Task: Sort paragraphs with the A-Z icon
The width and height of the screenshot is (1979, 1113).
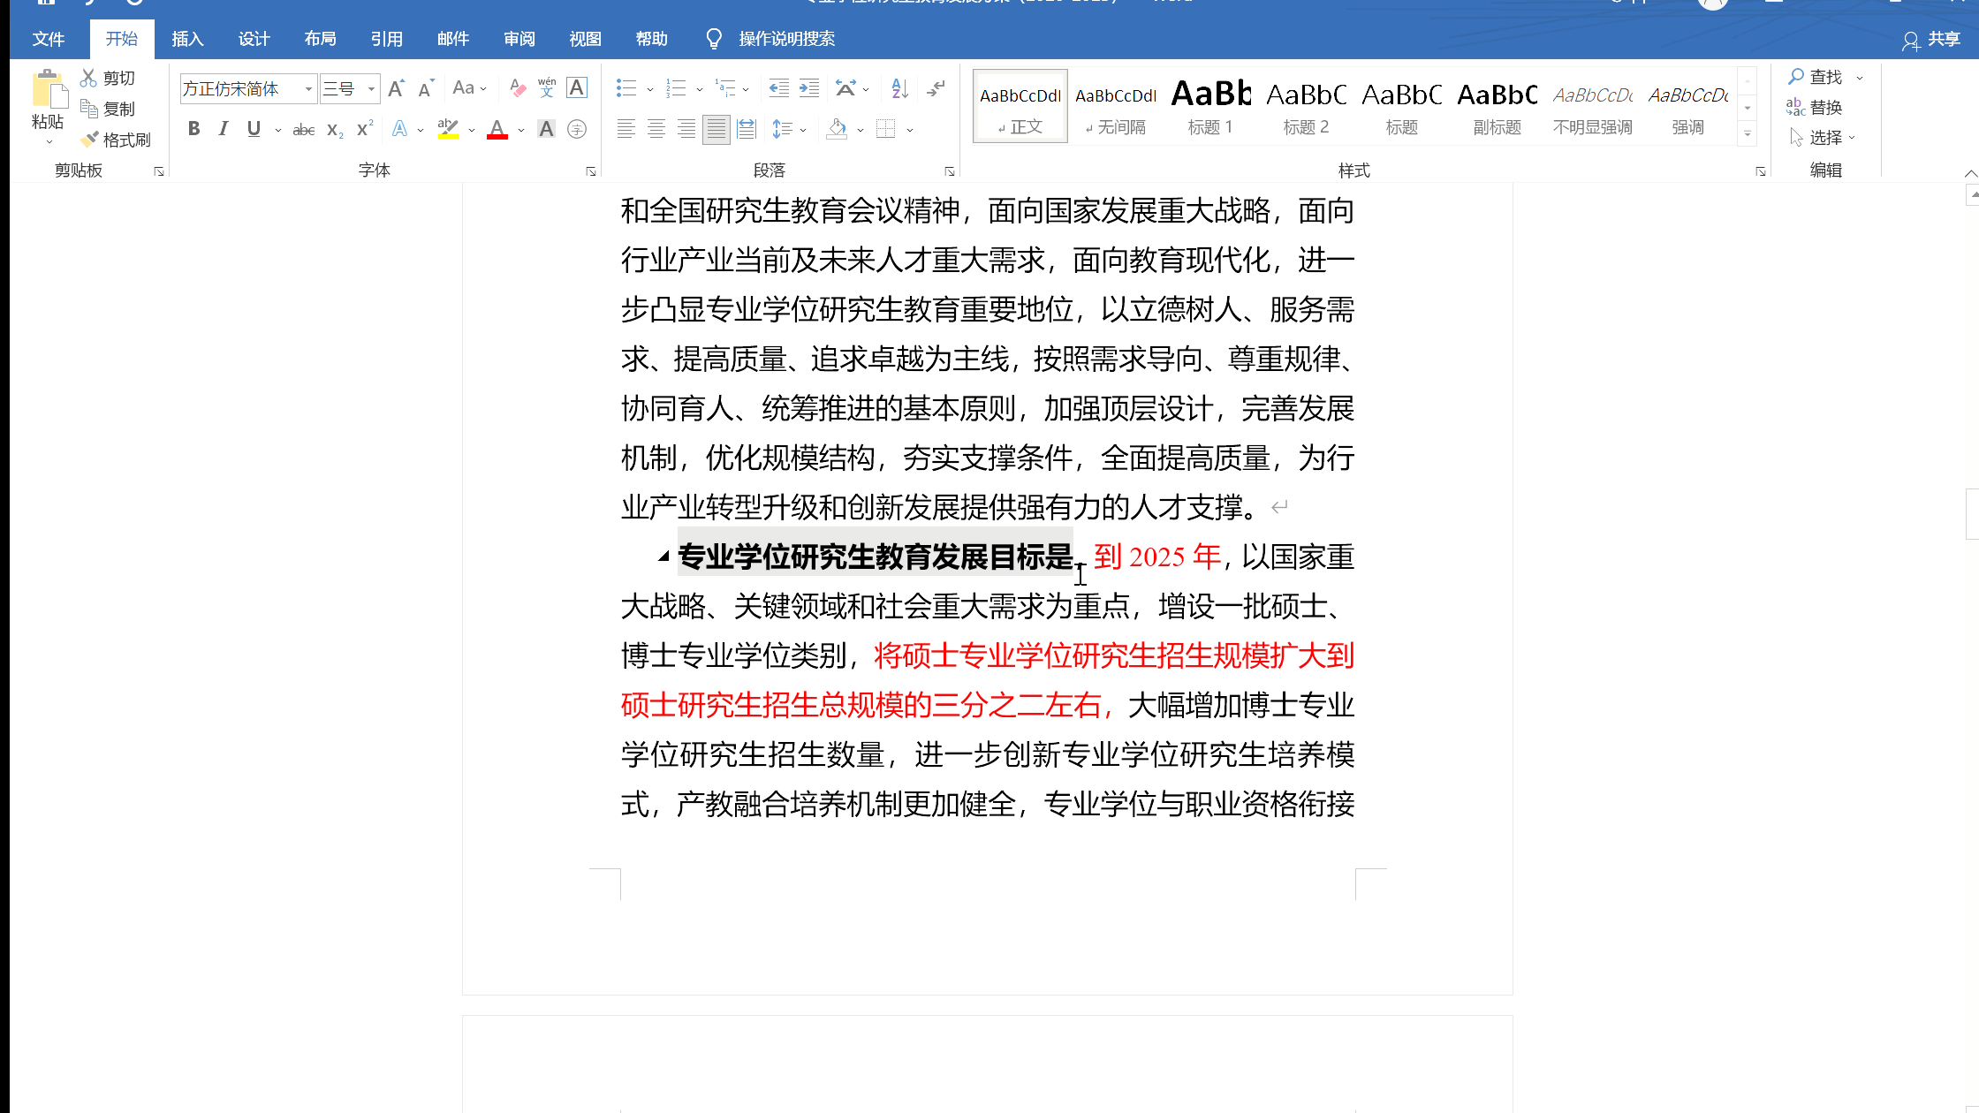Action: point(899,87)
